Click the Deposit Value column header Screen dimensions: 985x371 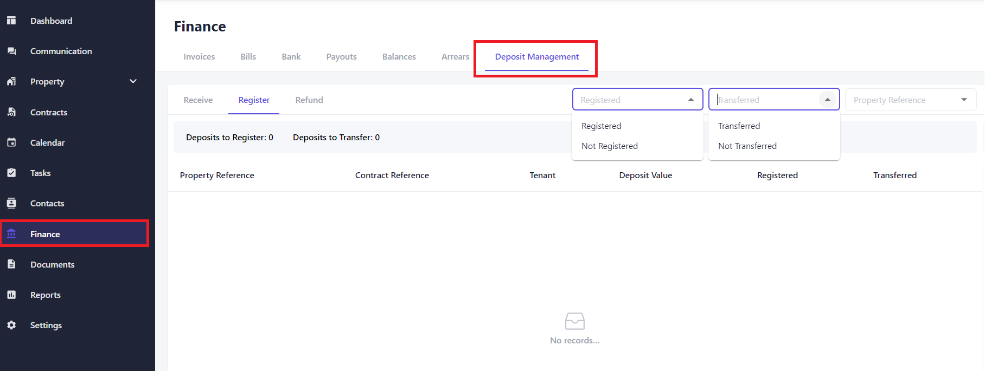[x=645, y=175]
